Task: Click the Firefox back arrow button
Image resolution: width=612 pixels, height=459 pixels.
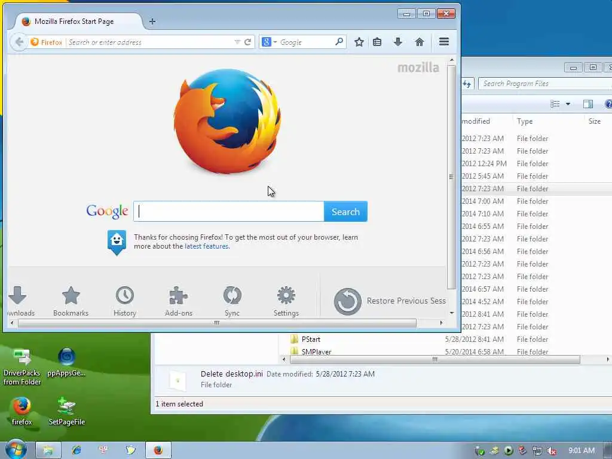Action: 19,42
